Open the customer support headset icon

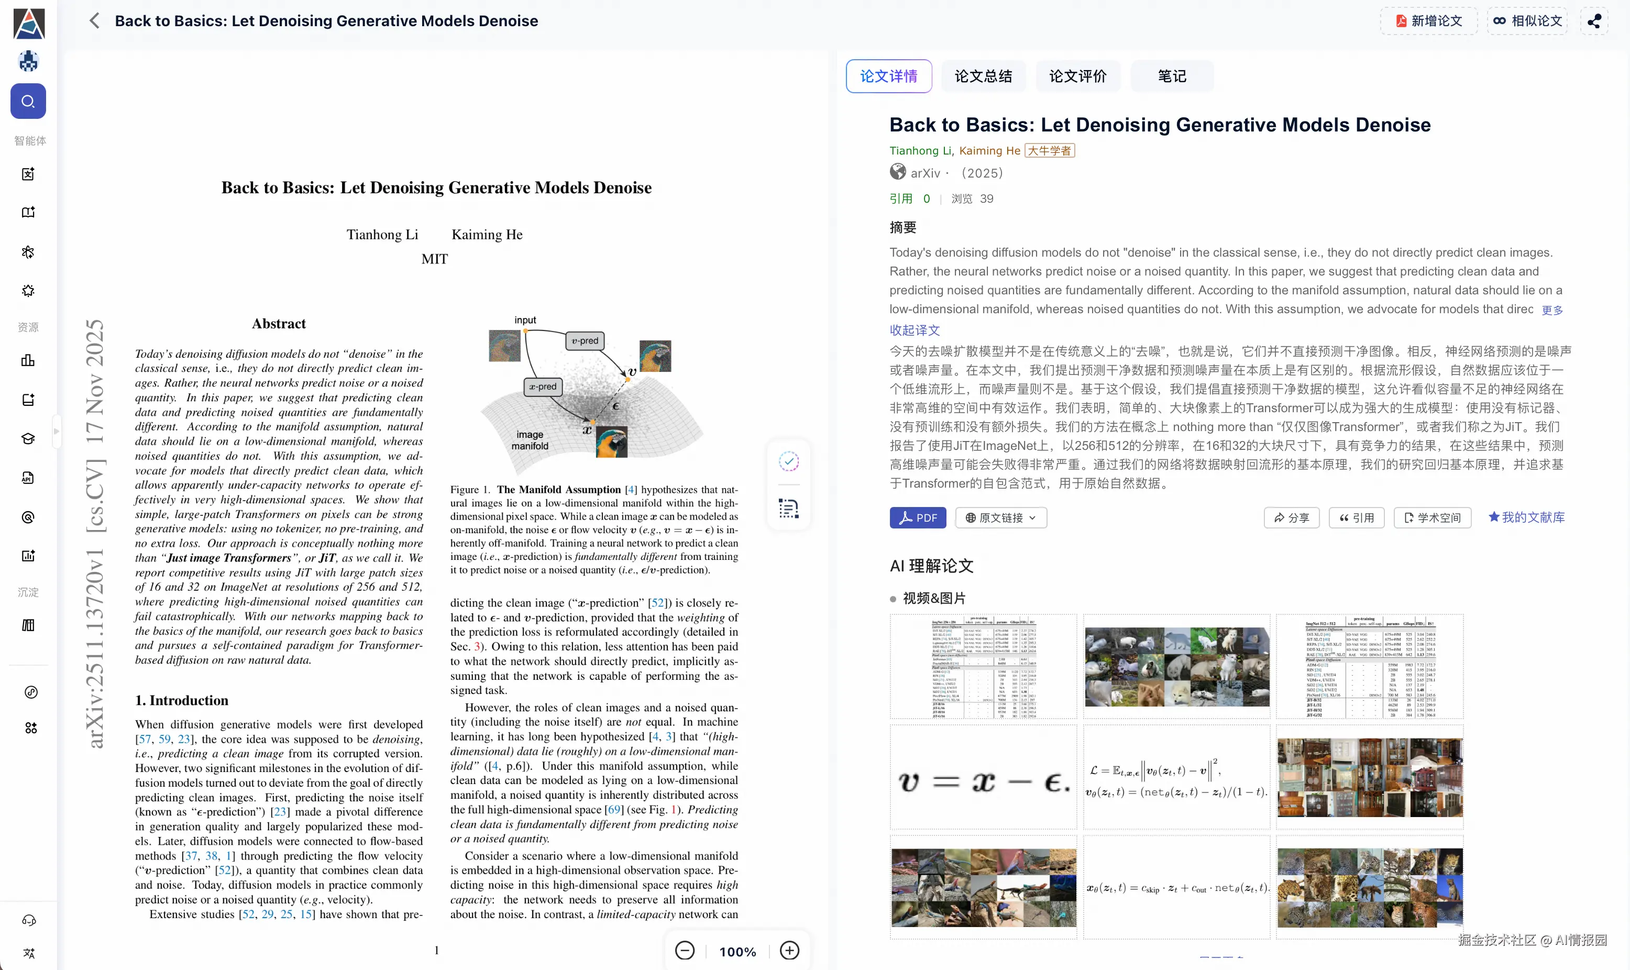(29, 920)
